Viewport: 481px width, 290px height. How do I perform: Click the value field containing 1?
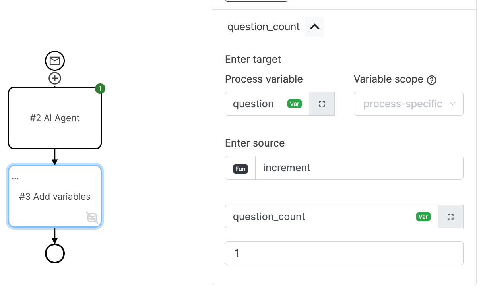point(344,253)
